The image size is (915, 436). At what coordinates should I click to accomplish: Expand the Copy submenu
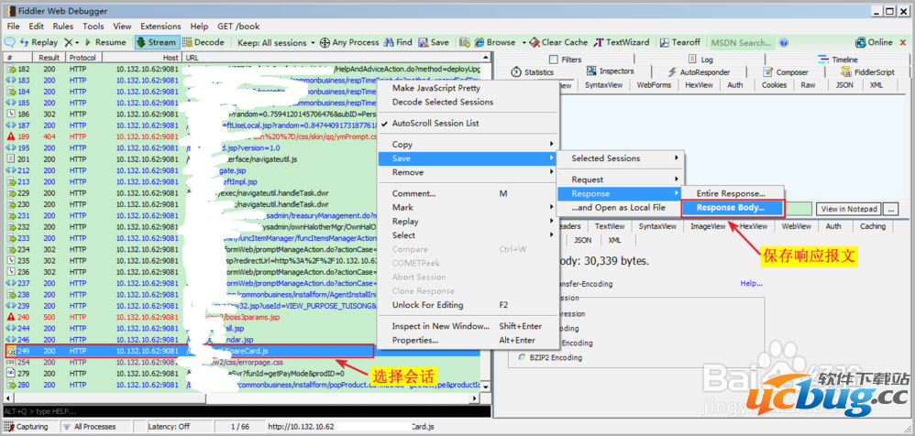click(x=468, y=144)
